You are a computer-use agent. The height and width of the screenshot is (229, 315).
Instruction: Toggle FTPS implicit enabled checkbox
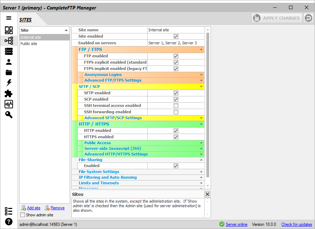pos(176,69)
